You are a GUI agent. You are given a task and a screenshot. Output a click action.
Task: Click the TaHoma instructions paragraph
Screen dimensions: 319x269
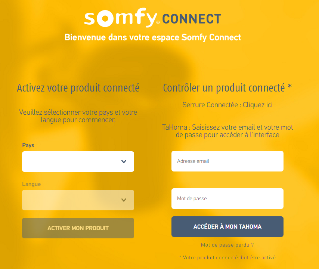click(x=227, y=131)
